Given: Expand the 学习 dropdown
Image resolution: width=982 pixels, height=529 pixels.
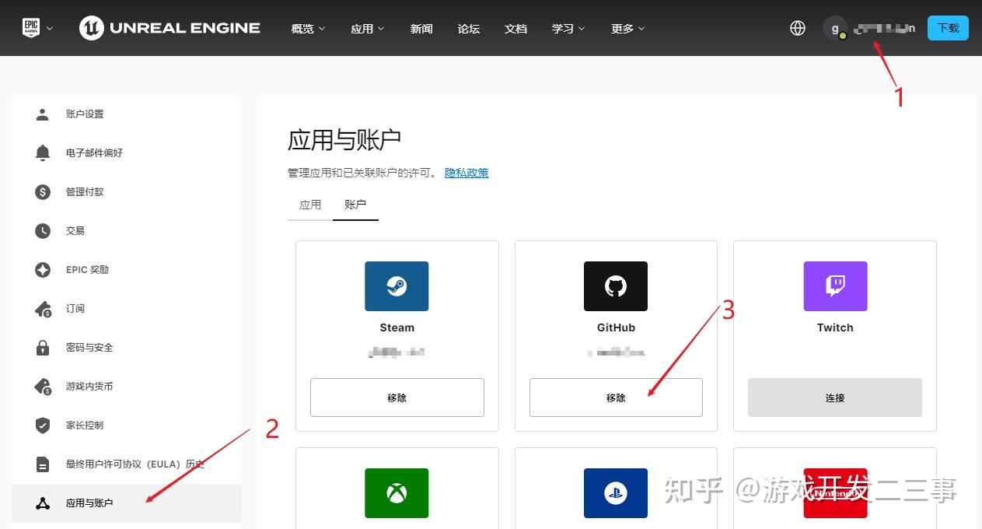Looking at the screenshot, I should (x=568, y=29).
